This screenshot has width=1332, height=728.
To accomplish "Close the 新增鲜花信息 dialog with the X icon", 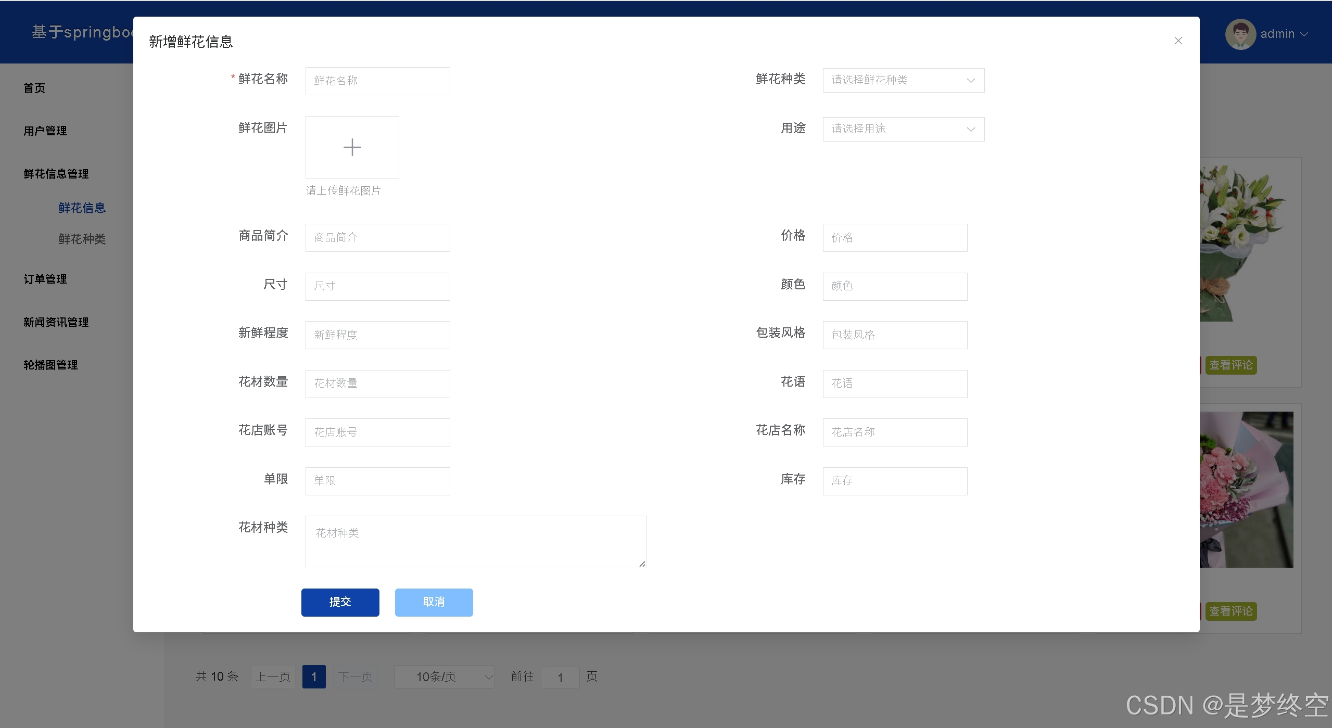I will point(1178,41).
